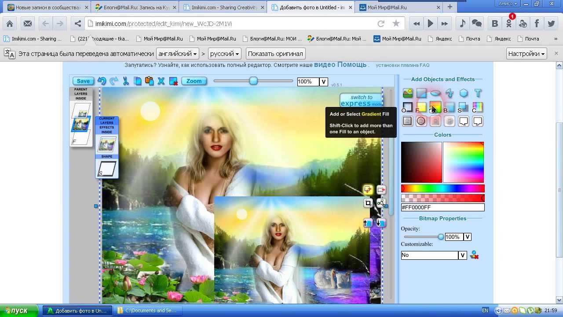Click the 100% zoom value field
The image size is (563, 317).
(308, 81)
